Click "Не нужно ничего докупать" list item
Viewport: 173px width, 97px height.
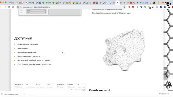(x=29, y=56)
